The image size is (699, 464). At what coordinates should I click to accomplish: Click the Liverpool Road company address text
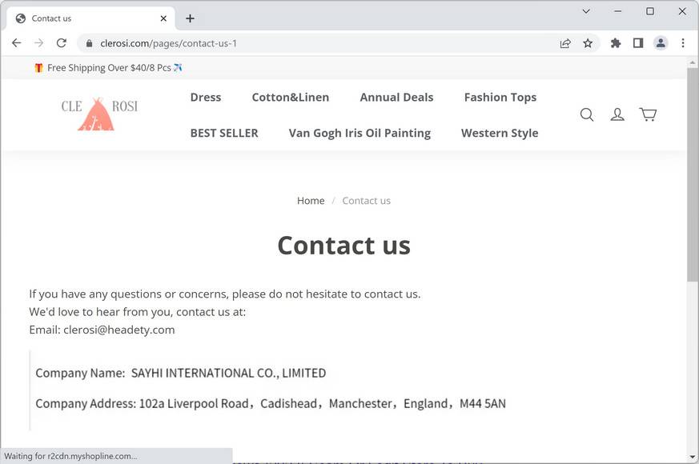tap(323, 404)
